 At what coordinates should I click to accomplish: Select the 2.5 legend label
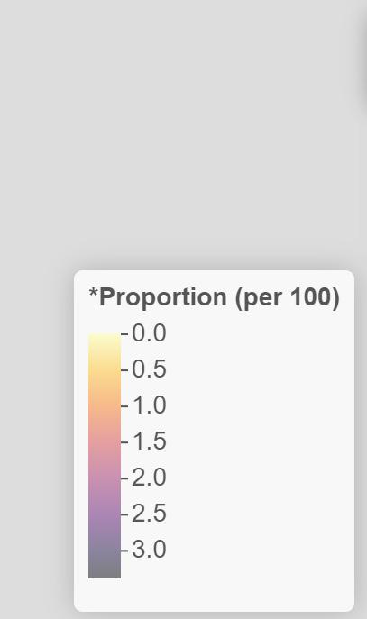click(149, 514)
